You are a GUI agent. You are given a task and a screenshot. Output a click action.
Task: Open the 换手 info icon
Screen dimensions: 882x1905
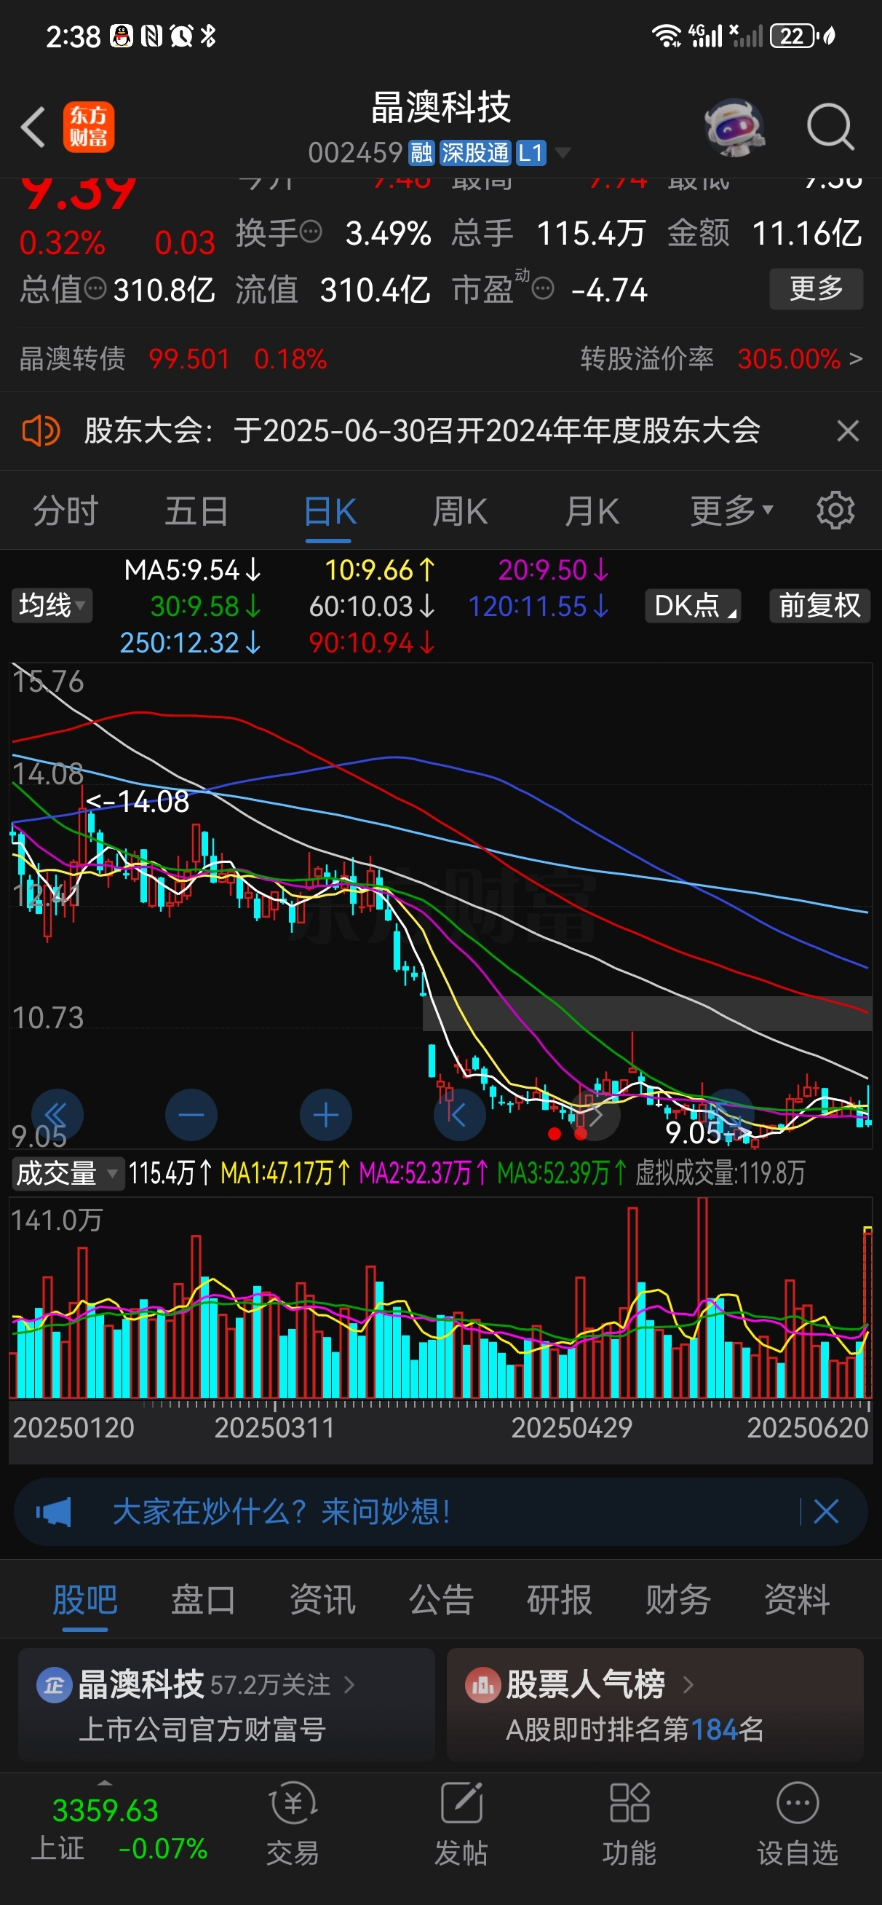point(311,232)
